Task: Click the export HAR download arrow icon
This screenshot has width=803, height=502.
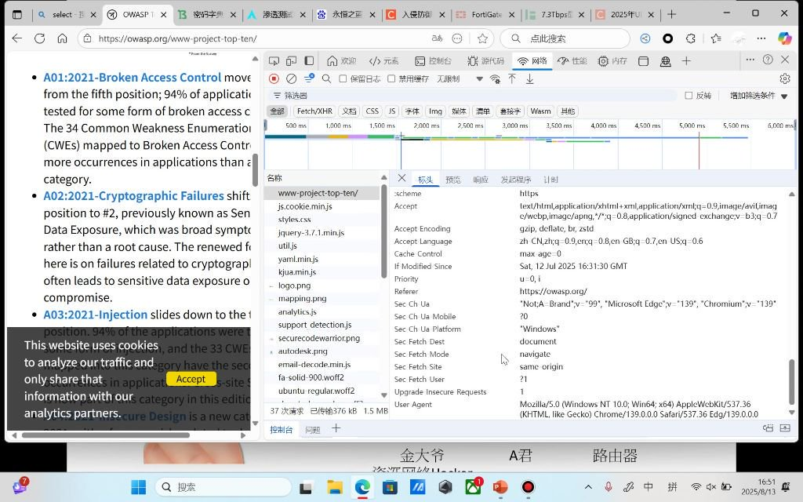Action: tap(530, 78)
